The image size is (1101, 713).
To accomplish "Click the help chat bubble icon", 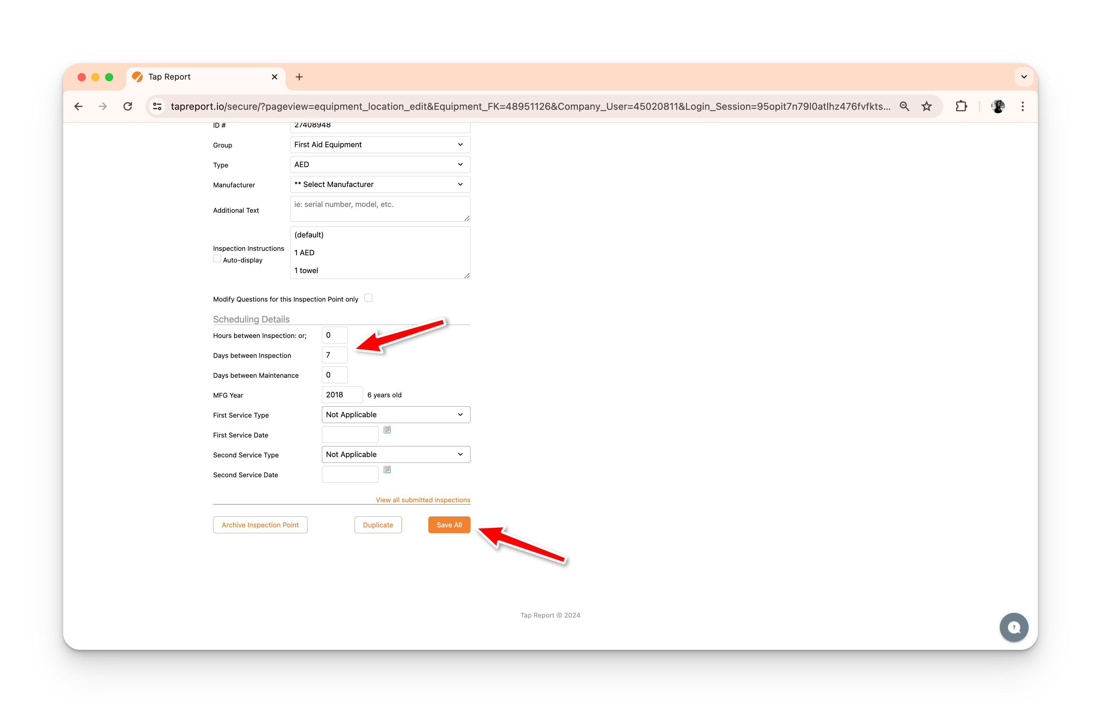I will [x=1013, y=627].
